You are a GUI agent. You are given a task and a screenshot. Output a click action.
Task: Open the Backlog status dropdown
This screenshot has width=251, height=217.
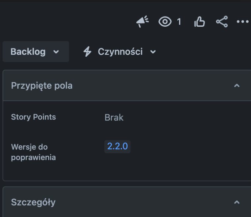pos(35,52)
